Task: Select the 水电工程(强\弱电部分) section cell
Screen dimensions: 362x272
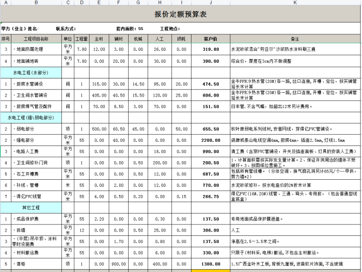Action: click(31, 117)
